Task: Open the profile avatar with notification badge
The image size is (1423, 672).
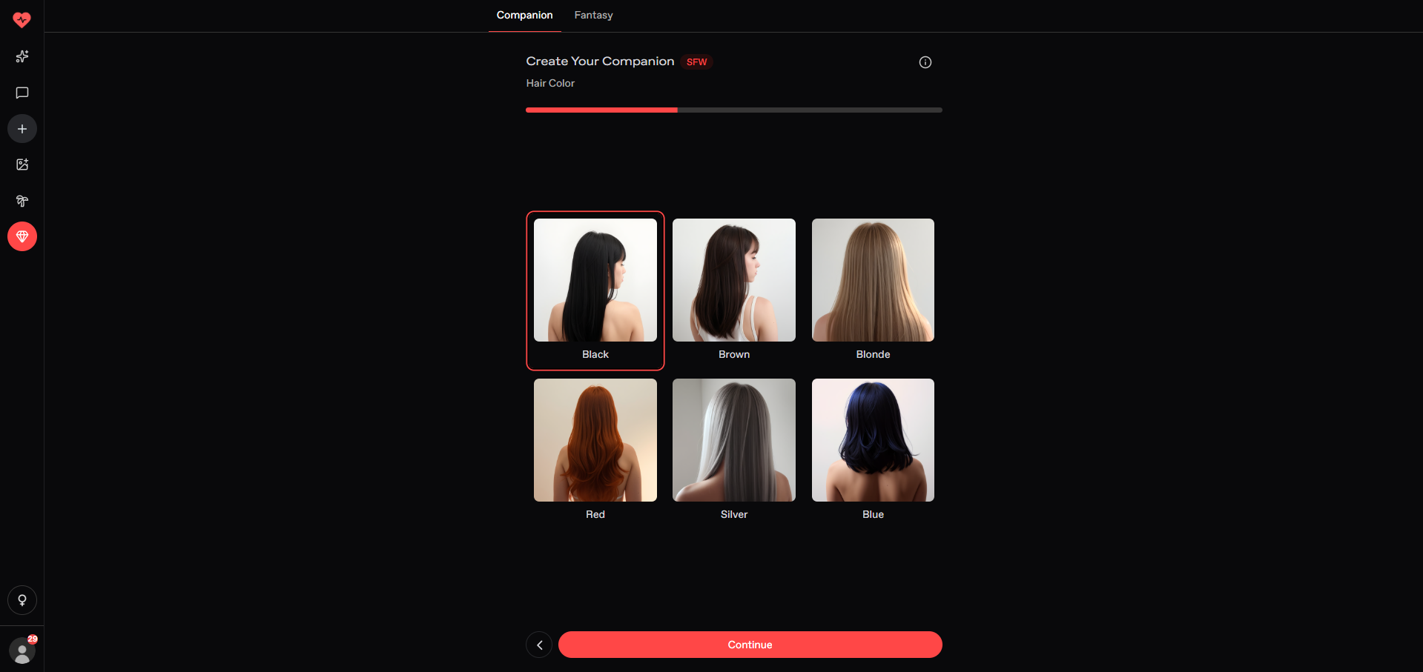Action: (22, 651)
